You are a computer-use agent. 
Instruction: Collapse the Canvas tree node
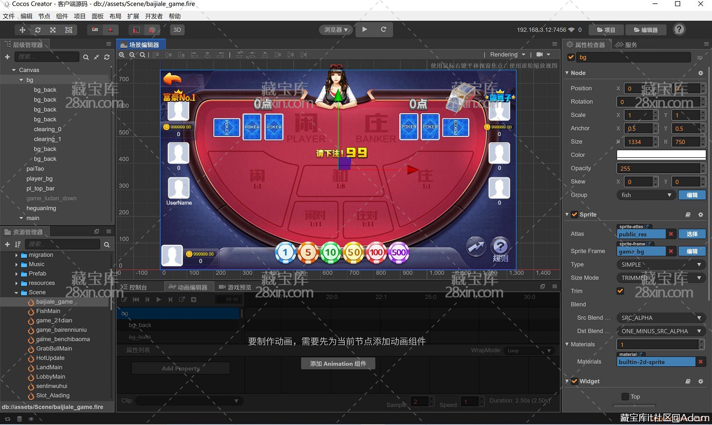click(x=14, y=70)
